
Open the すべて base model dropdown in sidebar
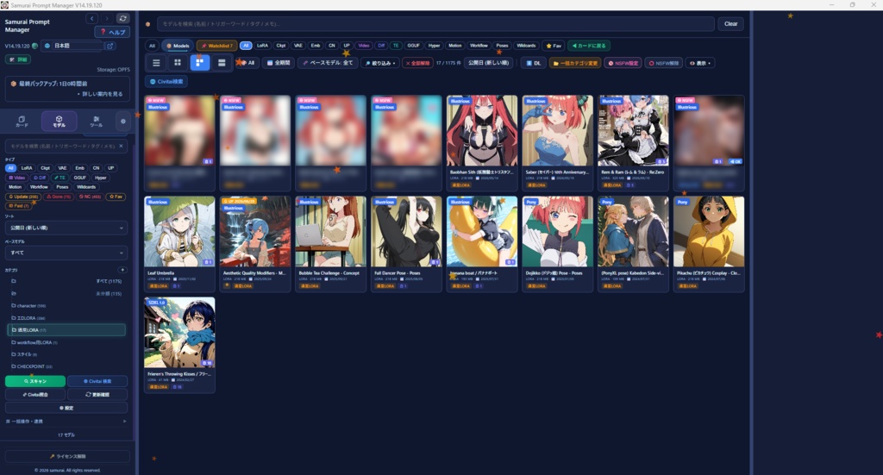coord(66,253)
